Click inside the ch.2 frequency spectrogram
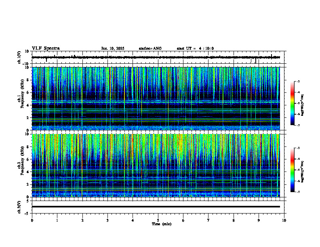This screenshot has width=320, height=247. [x=156, y=165]
